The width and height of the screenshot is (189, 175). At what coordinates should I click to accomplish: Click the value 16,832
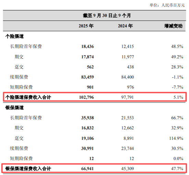88,128
